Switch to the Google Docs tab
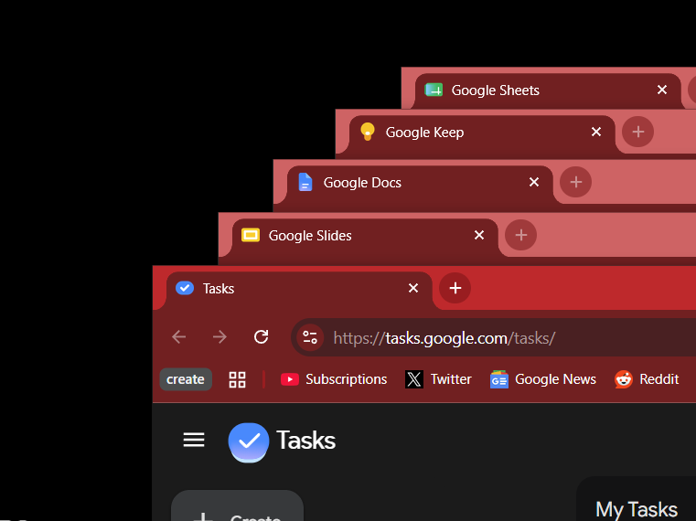The image size is (696, 521). coord(420,183)
